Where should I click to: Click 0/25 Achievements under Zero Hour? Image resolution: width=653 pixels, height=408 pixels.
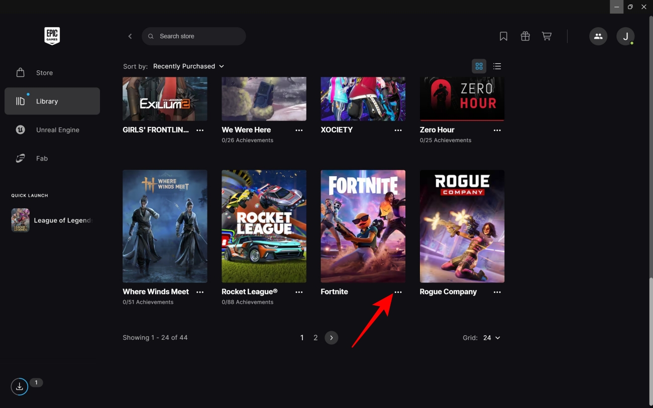446,141
